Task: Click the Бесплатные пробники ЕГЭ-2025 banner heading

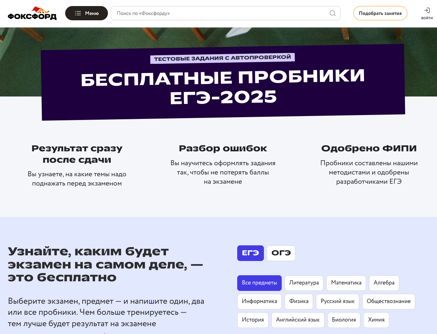Action: pyautogui.click(x=223, y=87)
